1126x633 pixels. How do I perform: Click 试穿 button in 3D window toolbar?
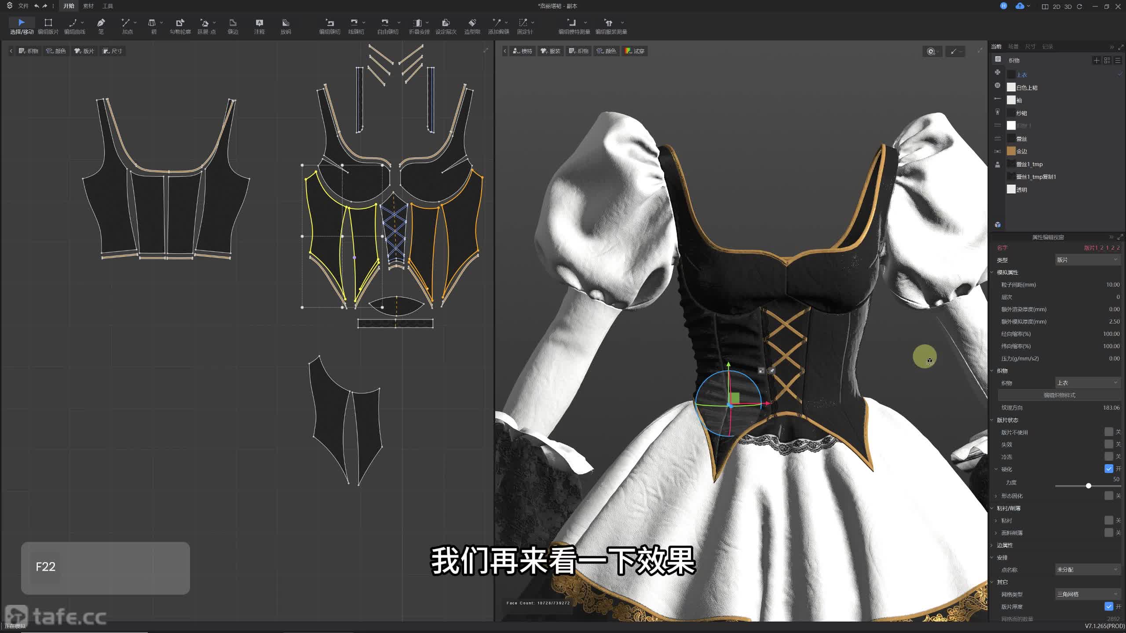(x=635, y=51)
